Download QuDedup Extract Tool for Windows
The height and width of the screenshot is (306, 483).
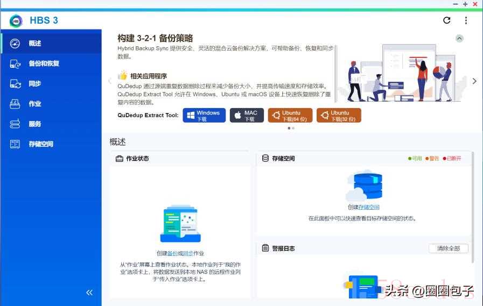pyautogui.click(x=204, y=115)
